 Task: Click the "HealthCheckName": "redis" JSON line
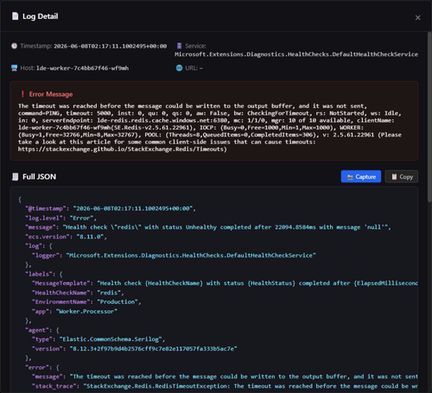pyautogui.click(x=78, y=293)
